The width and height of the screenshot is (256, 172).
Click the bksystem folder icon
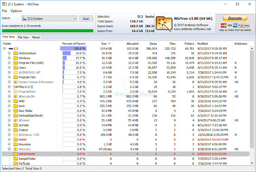point(16,144)
